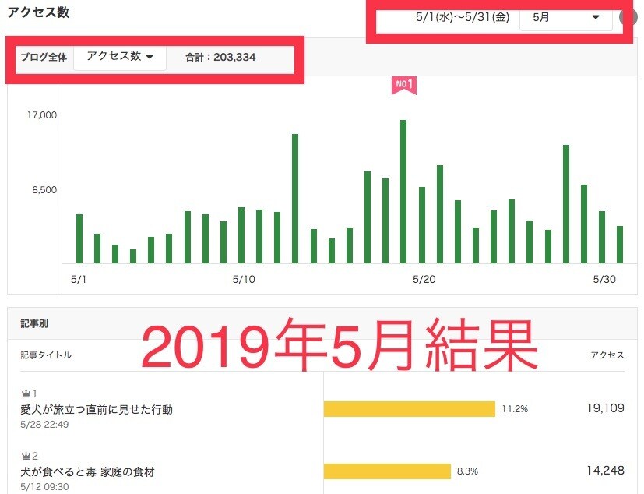Click the 5/30 axis label
The height and width of the screenshot is (494, 644).
[x=604, y=280]
